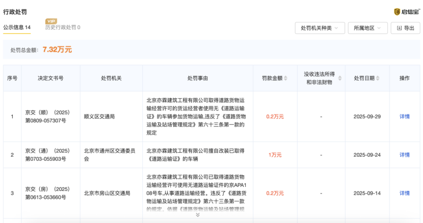Expand row 3 with double-chevron arrow
Image resolution: width=423 pixels, height=223 pixels.
[x=197, y=215]
